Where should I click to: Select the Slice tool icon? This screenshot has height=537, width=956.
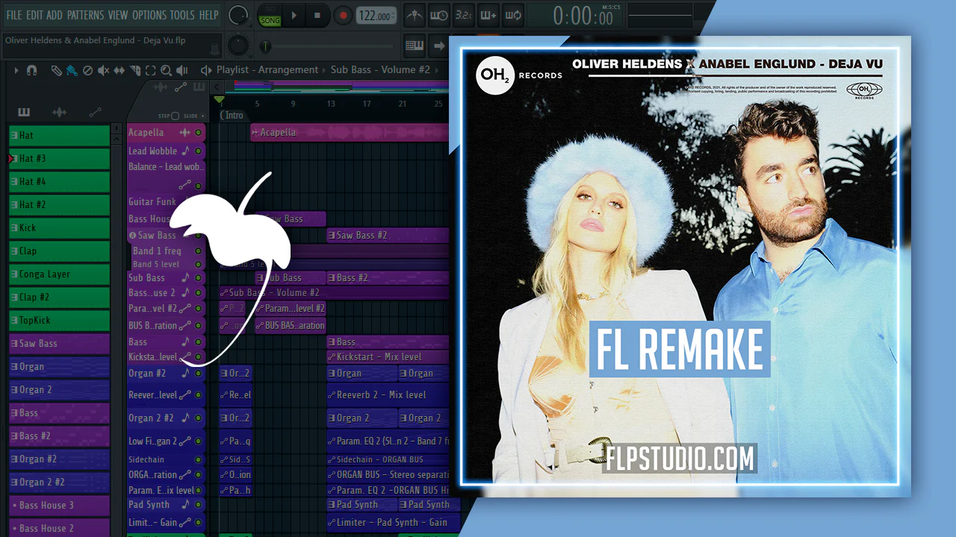(135, 70)
